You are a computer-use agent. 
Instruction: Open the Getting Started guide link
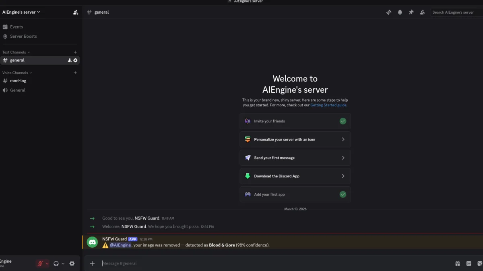328,105
